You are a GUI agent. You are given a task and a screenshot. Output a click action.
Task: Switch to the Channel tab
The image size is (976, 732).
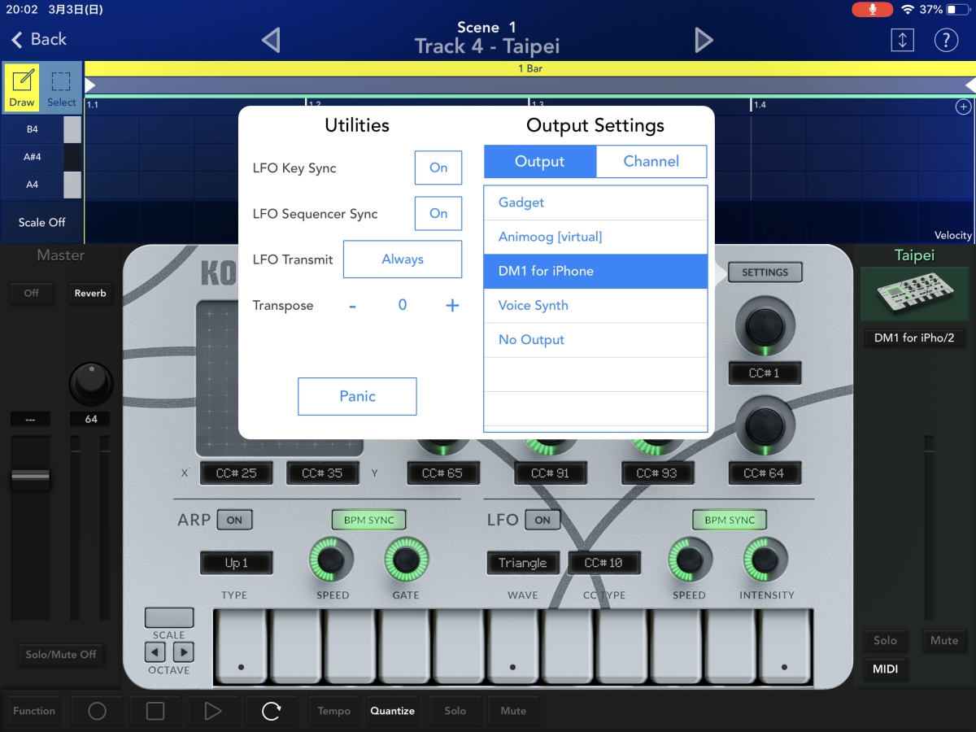pos(651,161)
